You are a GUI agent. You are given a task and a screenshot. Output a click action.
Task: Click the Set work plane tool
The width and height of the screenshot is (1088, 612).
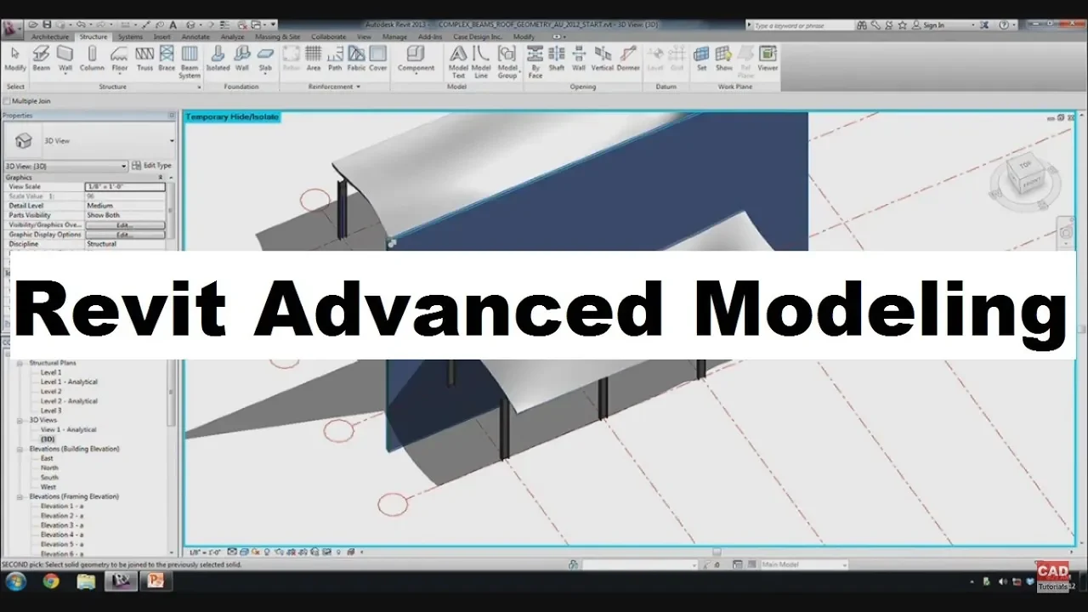click(701, 58)
